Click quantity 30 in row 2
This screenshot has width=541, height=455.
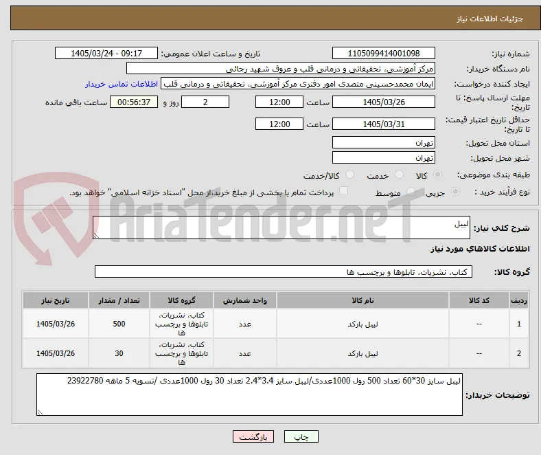(119, 353)
